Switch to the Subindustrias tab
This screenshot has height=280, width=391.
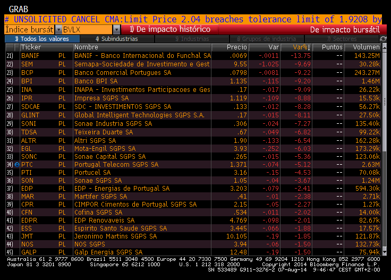click(x=117, y=39)
